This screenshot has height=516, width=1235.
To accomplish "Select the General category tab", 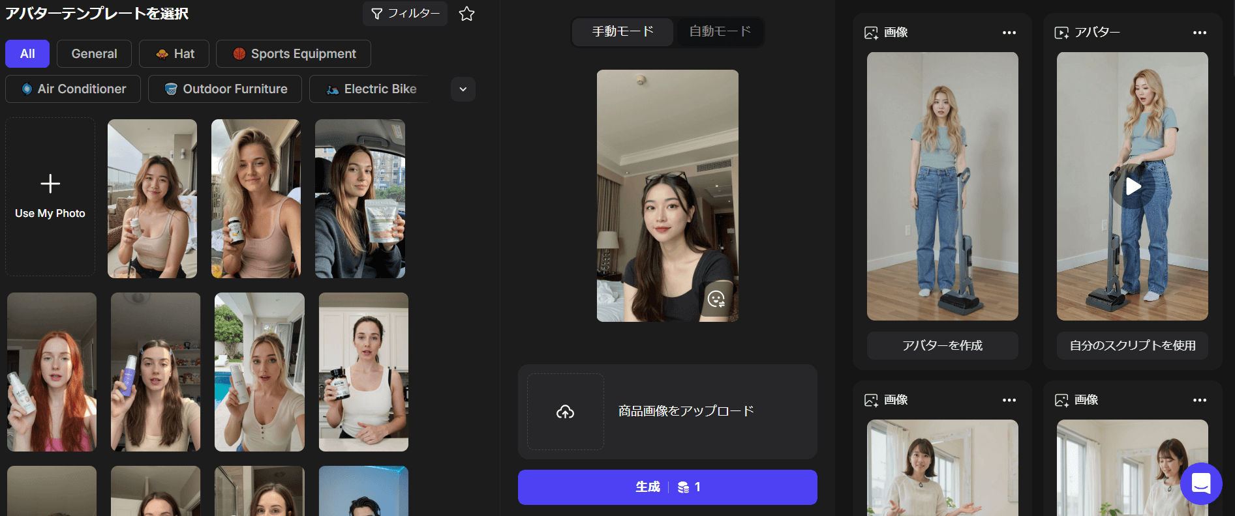I will point(94,54).
